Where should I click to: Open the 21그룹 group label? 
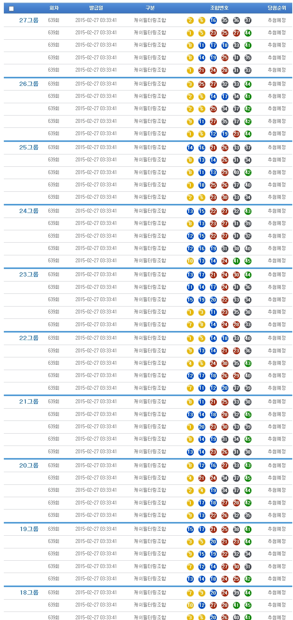pos(29,402)
